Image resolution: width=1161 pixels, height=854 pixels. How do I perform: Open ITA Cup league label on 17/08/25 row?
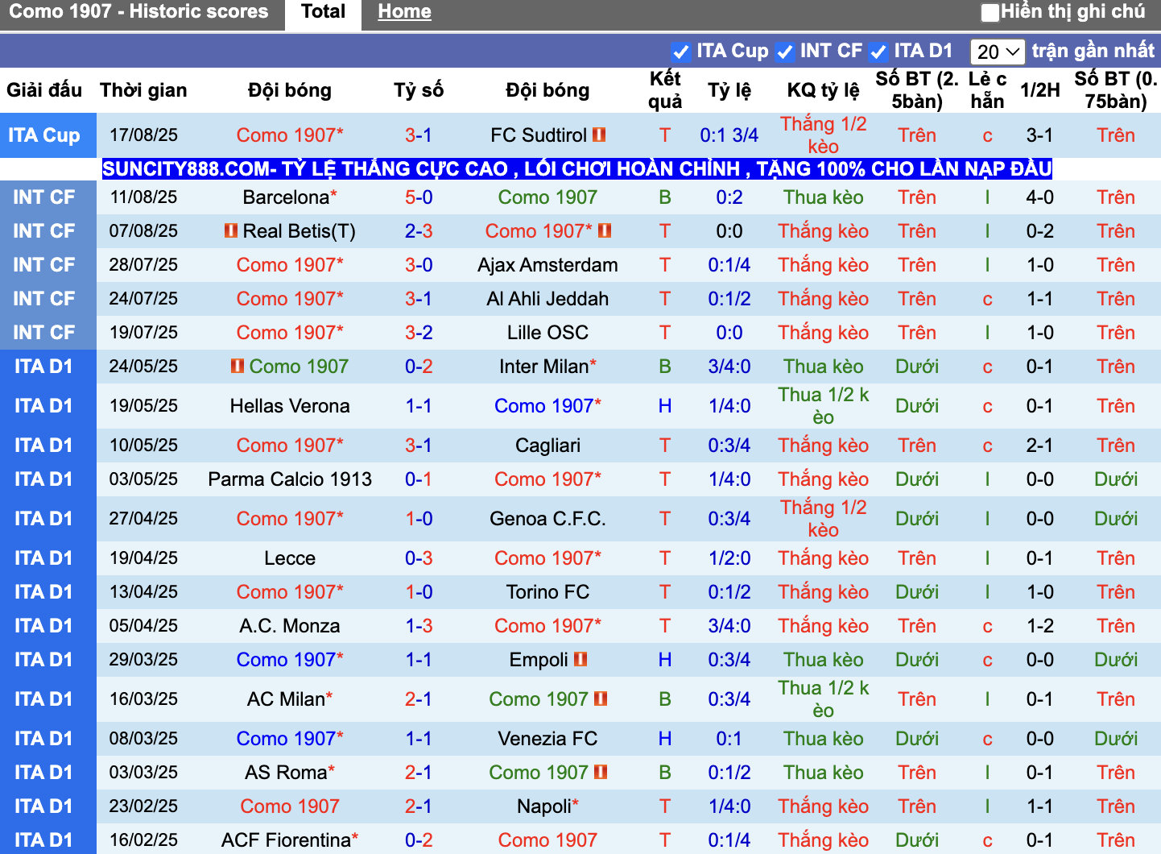(x=44, y=135)
